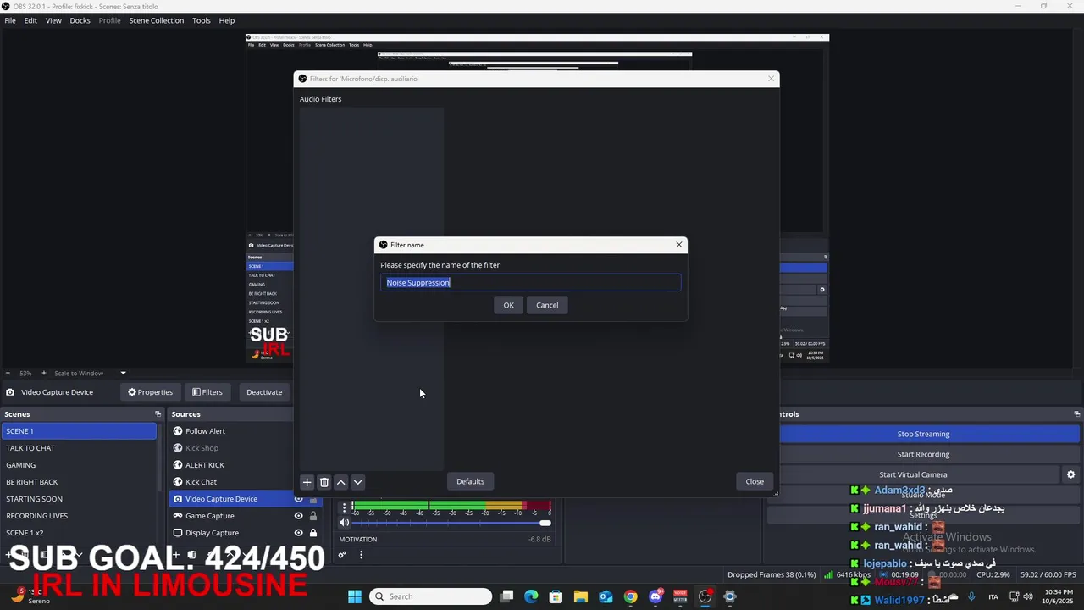This screenshot has height=610, width=1084.
Task: Select the STARTING SOON scene
Action: point(79,499)
